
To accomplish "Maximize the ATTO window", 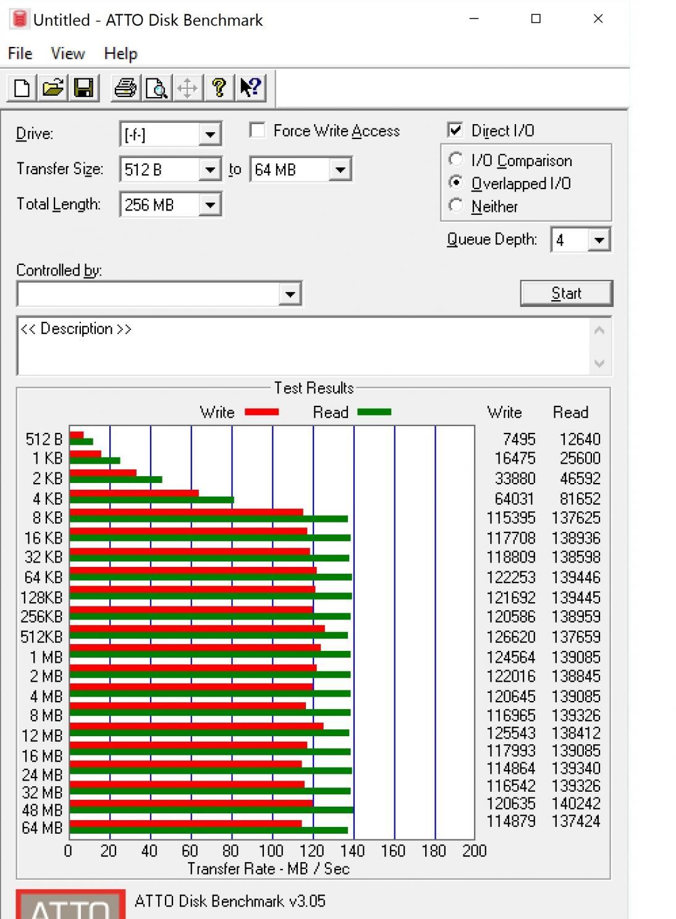I will [536, 19].
